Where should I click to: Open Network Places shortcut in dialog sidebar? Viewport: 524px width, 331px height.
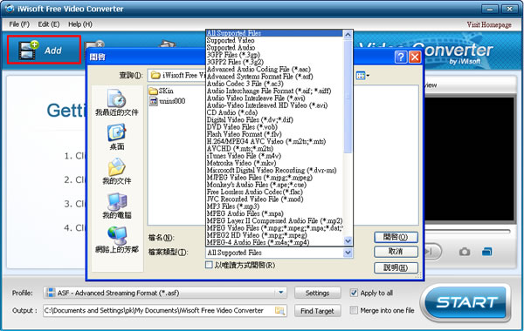117,240
